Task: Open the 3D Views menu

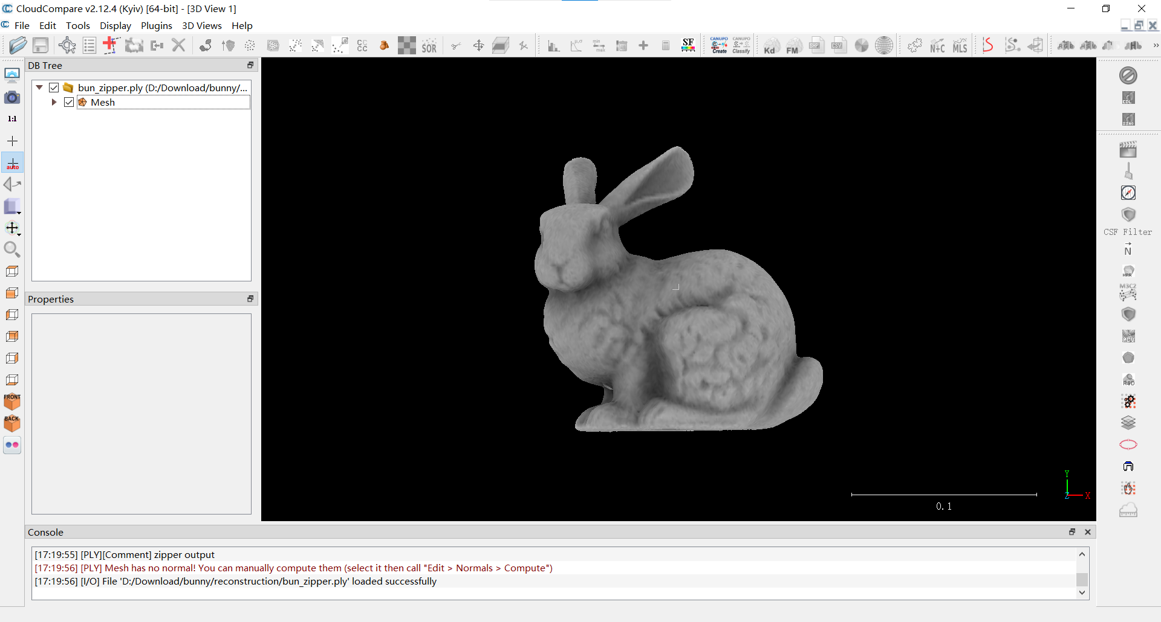Action: (x=202, y=25)
